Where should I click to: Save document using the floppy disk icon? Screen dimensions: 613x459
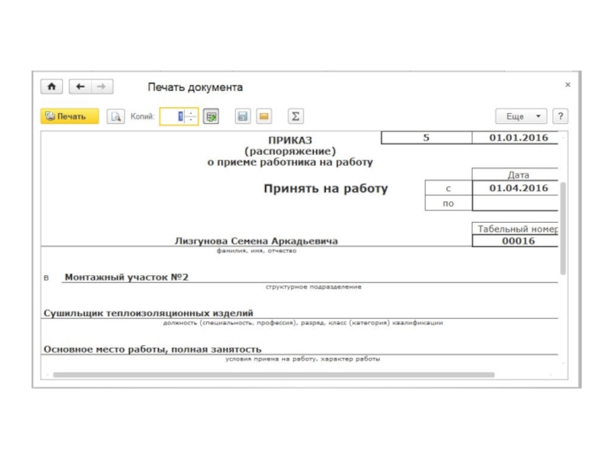(242, 116)
